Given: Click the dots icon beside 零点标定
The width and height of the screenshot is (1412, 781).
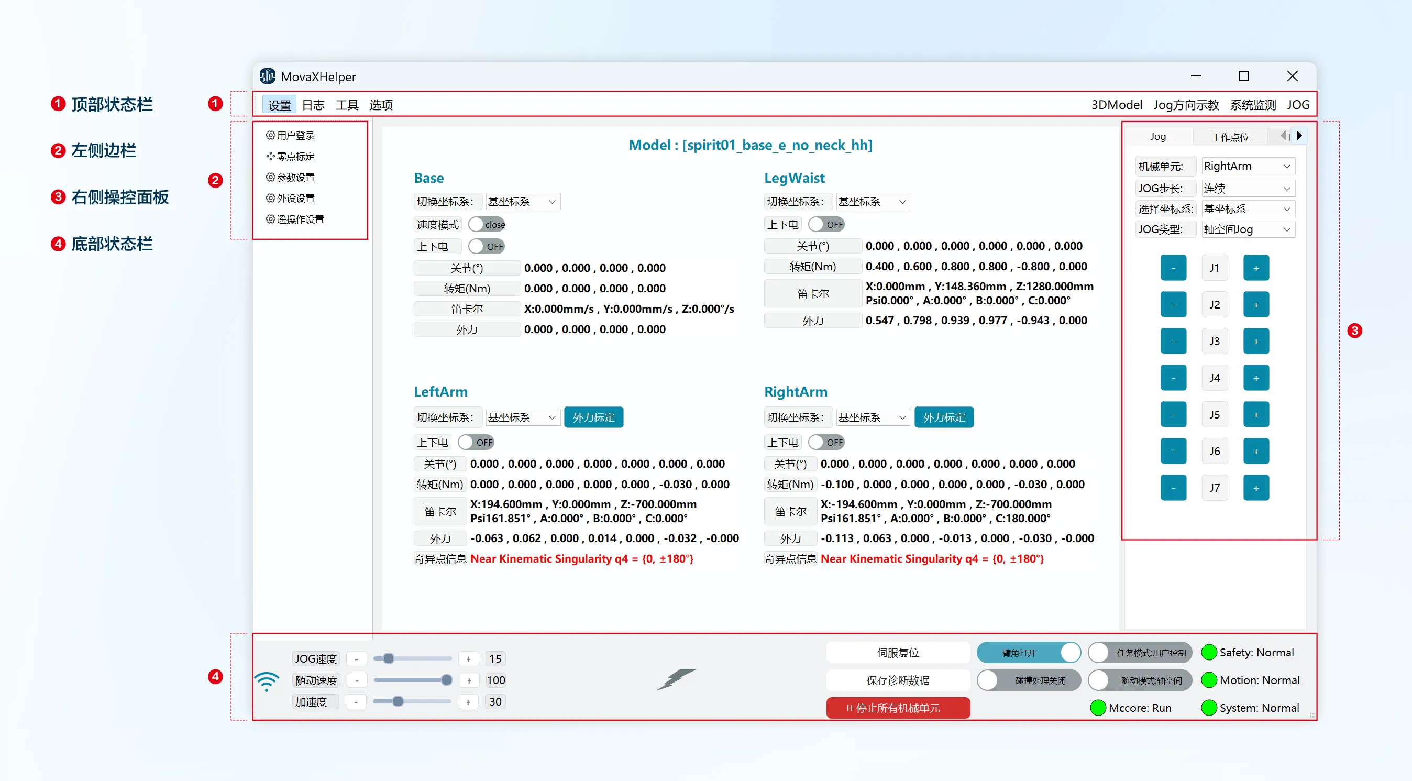Looking at the screenshot, I should [271, 156].
